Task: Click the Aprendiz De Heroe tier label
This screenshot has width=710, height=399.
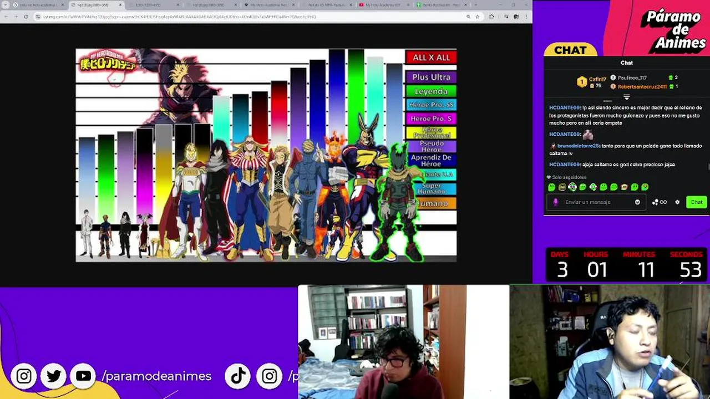Action: pos(431,161)
